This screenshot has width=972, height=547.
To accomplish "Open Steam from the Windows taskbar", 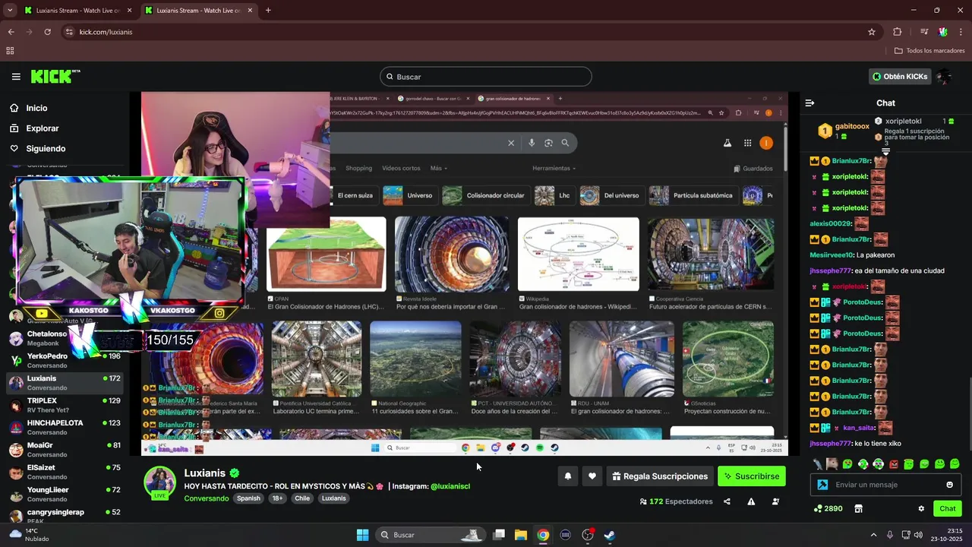I will click(609, 535).
